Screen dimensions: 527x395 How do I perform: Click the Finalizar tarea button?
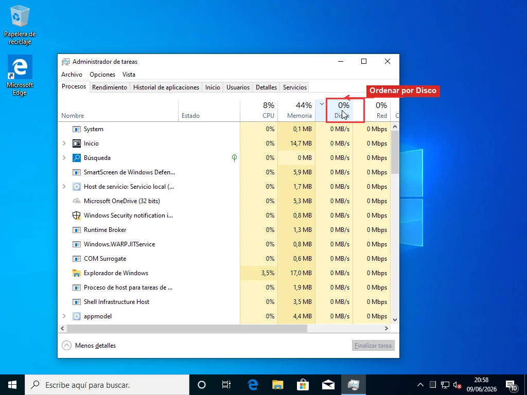coord(373,345)
